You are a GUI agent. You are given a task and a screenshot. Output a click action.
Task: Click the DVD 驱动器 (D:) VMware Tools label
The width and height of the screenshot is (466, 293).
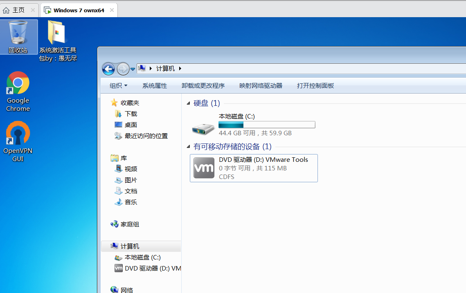click(x=263, y=160)
